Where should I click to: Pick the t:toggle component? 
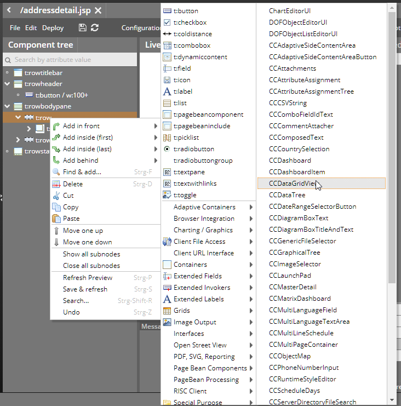(185, 195)
